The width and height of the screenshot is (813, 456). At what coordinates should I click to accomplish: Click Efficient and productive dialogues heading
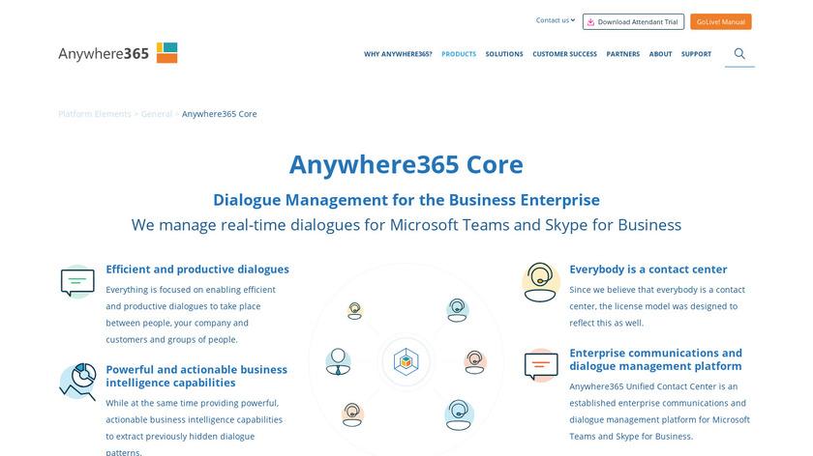(197, 270)
